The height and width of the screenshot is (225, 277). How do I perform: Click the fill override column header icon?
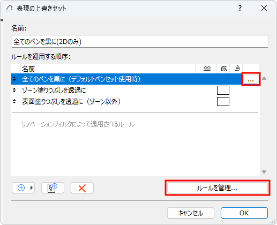[x=224, y=69]
